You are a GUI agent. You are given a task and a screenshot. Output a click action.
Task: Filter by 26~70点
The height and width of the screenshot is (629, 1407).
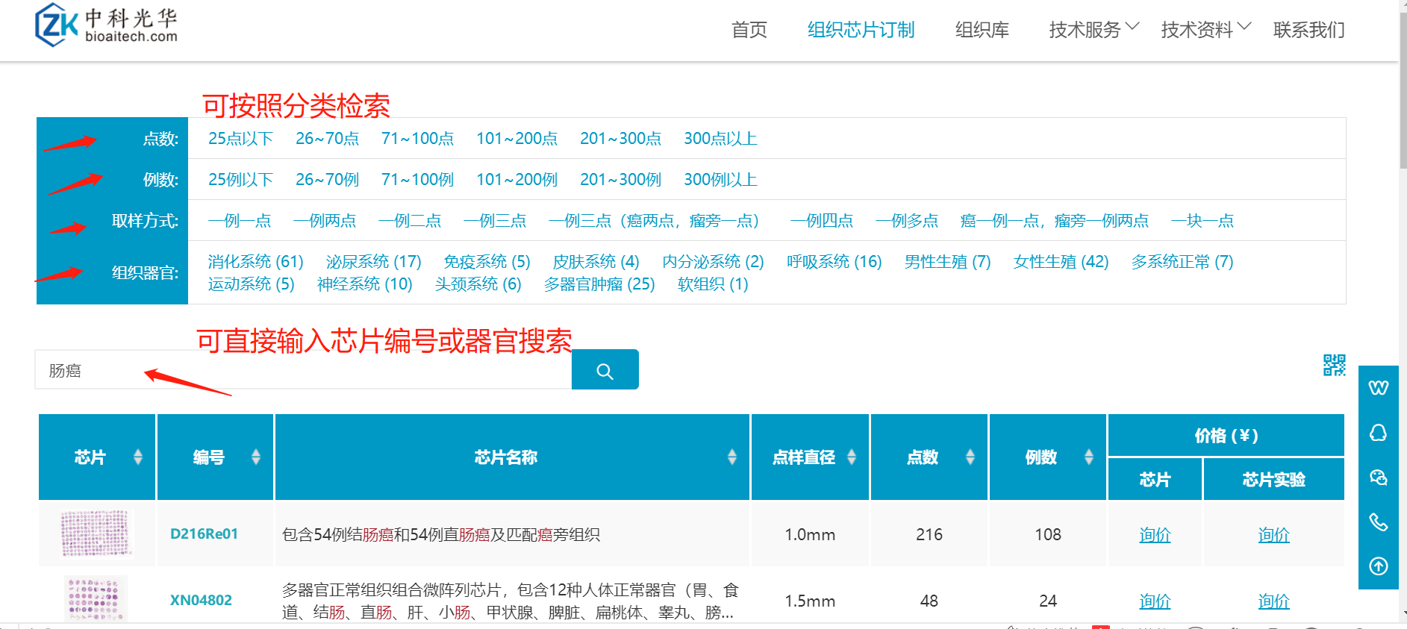(x=327, y=139)
